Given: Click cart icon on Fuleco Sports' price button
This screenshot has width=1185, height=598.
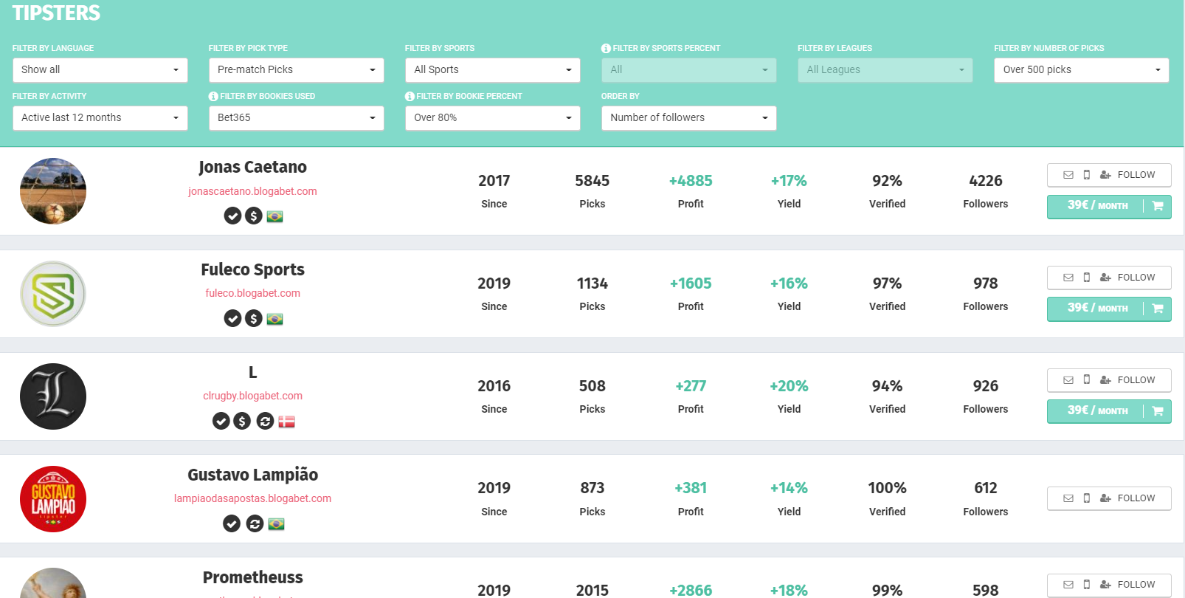Looking at the screenshot, I should [1158, 309].
